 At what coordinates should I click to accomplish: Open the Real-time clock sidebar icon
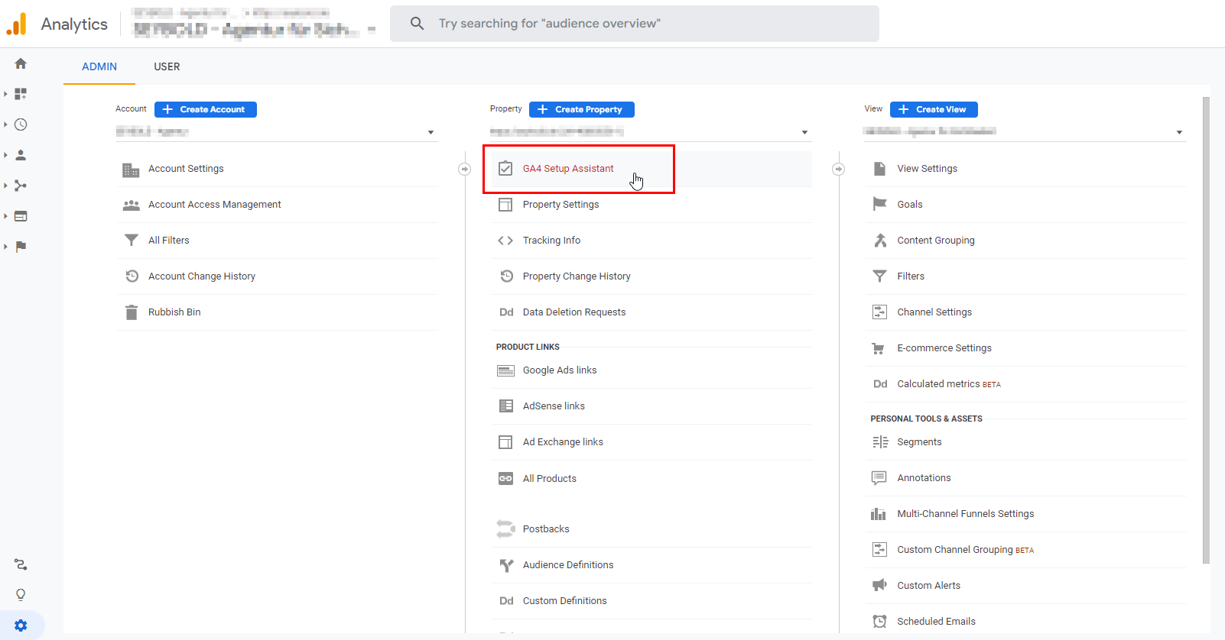coord(21,124)
